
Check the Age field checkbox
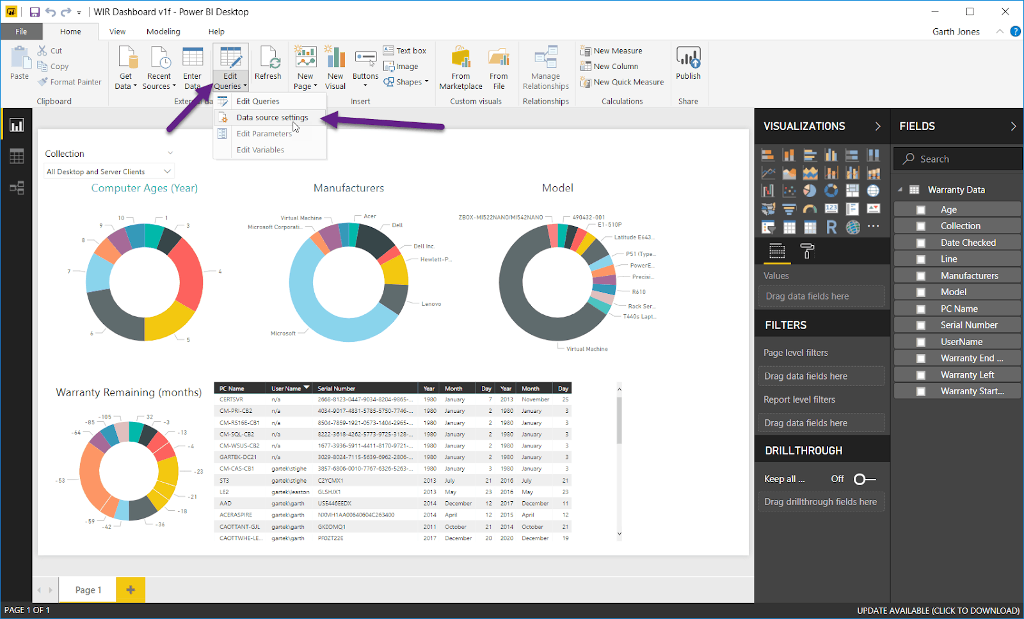[920, 209]
